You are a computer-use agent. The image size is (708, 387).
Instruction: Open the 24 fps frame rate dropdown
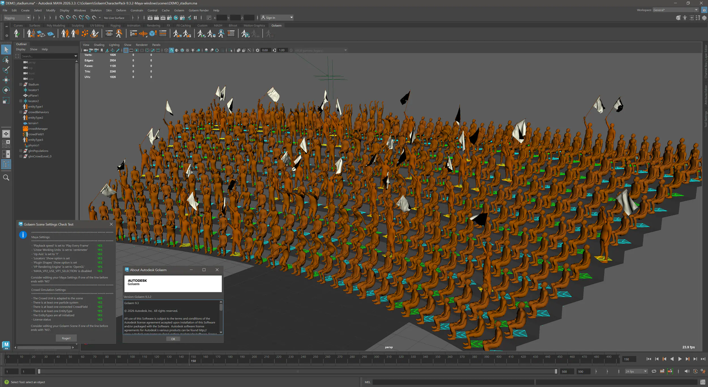pos(636,371)
